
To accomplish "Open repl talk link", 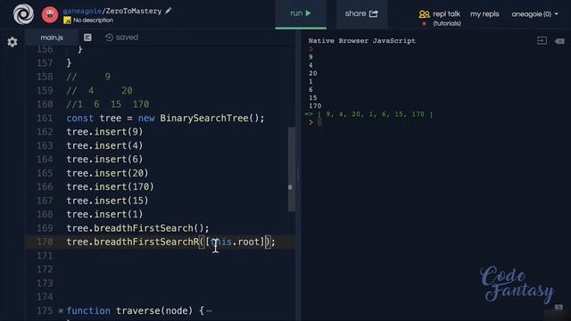I will tap(446, 14).
